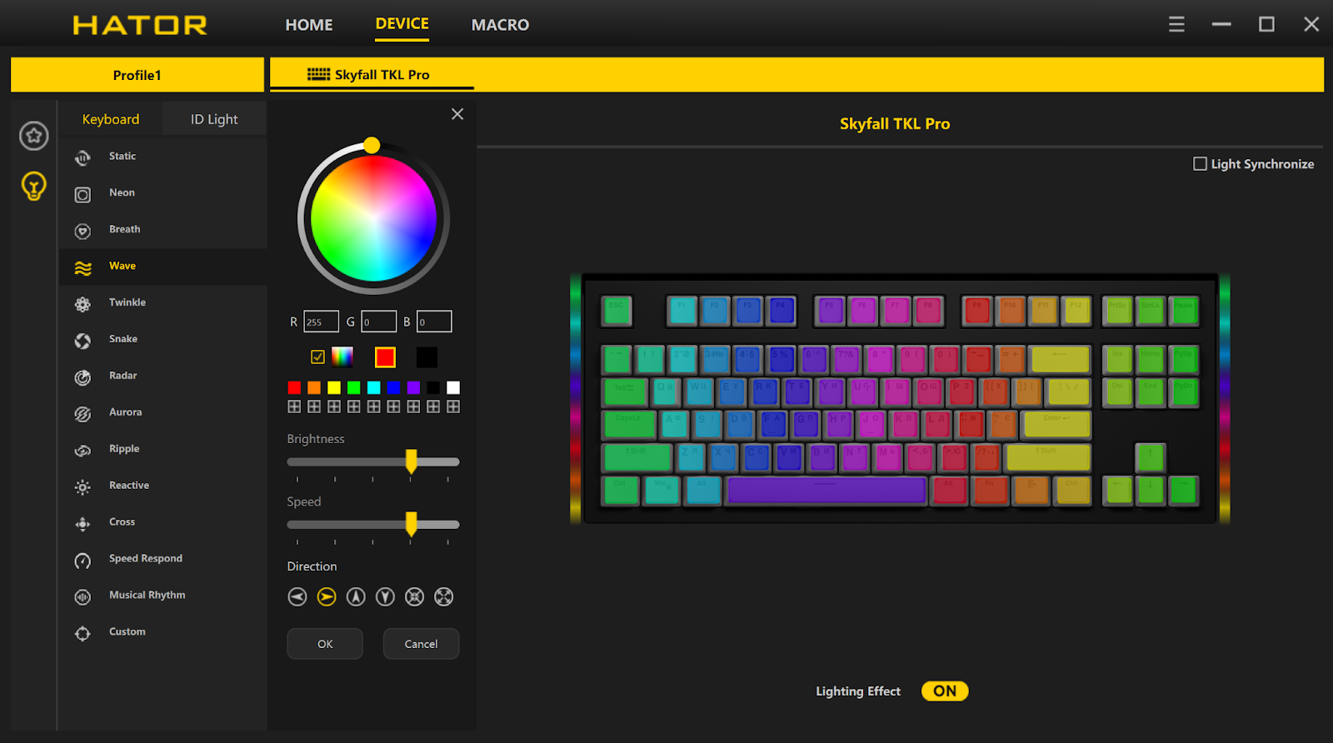
Task: Set wave direction to inward converge
Action: (414, 597)
